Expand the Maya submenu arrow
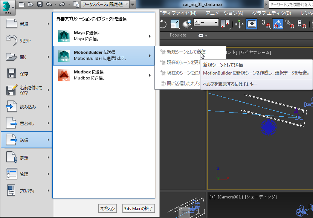Viewport: 313px width, 218px height. [150, 36]
